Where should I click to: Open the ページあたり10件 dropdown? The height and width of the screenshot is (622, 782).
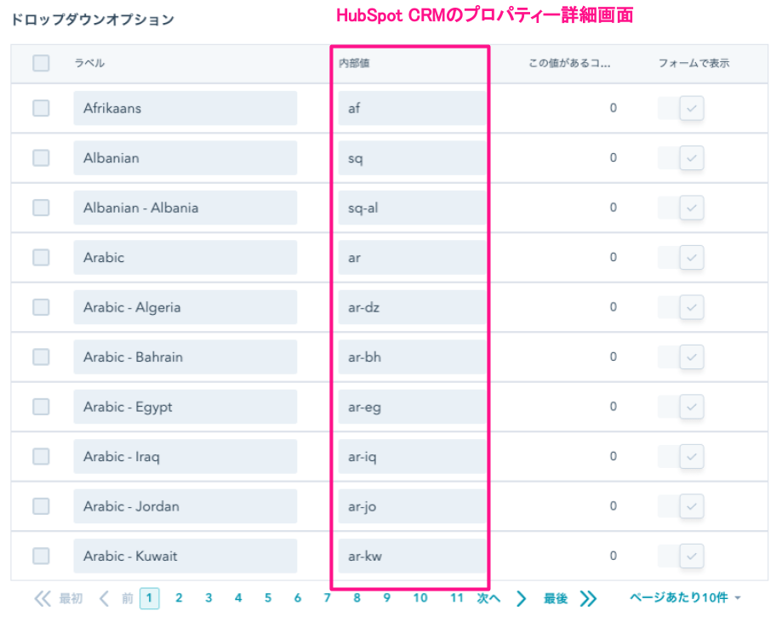click(685, 598)
